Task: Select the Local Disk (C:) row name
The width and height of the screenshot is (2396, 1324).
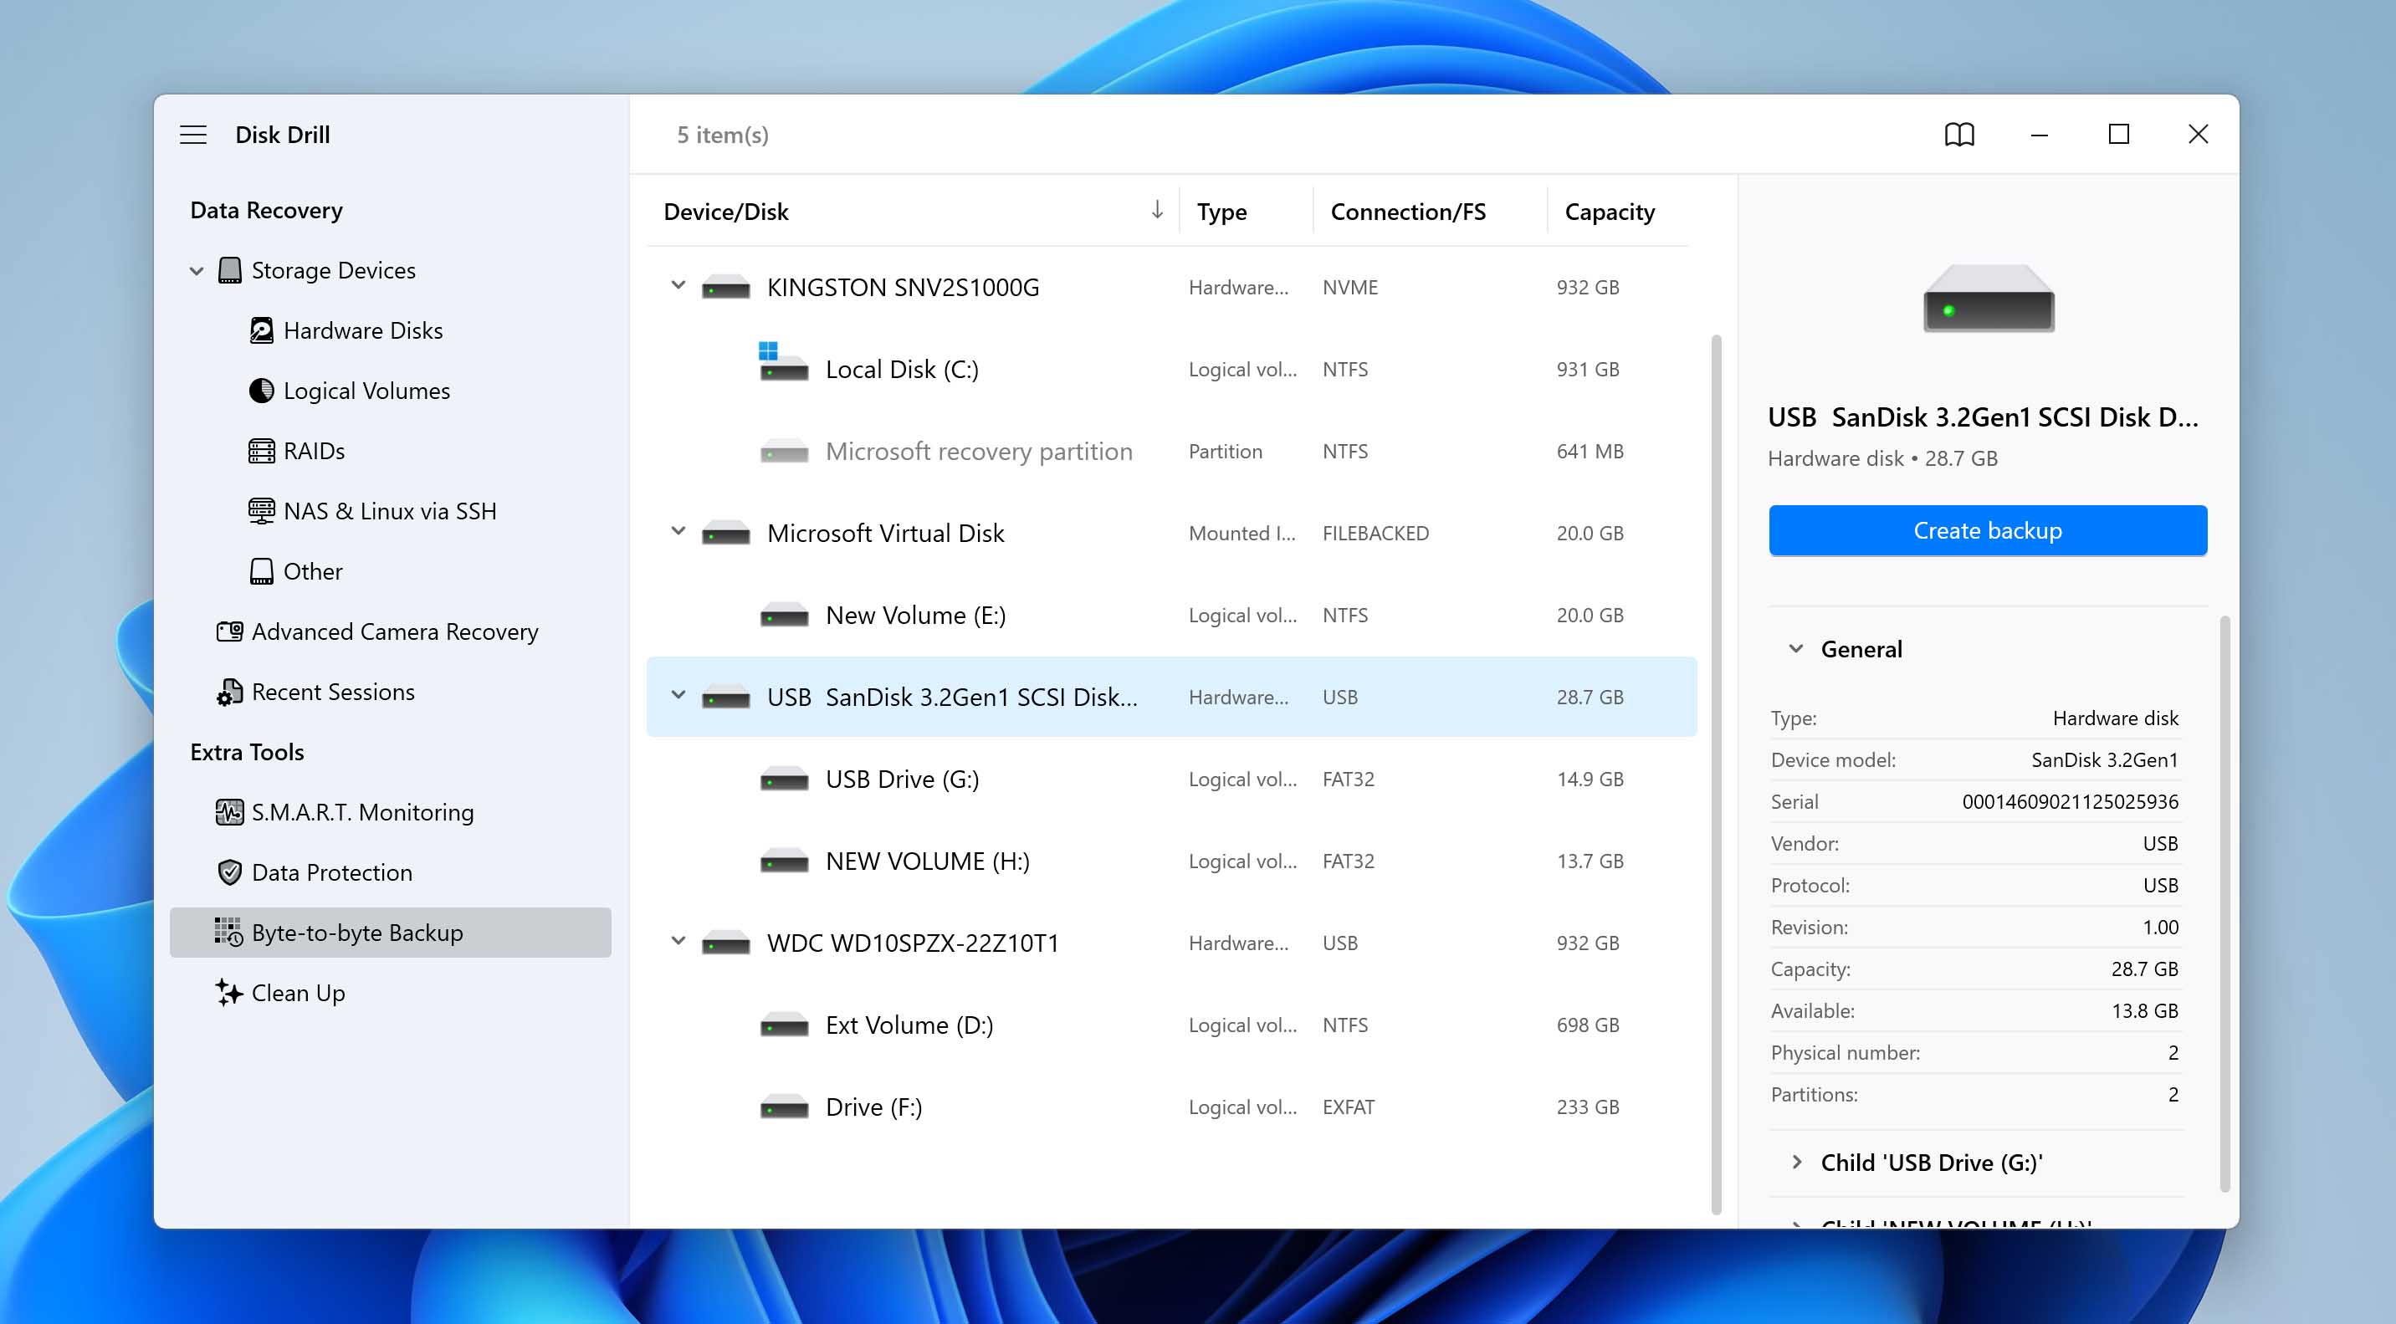Action: click(901, 369)
